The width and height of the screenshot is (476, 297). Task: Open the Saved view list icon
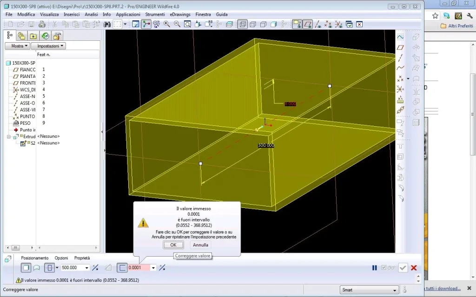coord(209,24)
